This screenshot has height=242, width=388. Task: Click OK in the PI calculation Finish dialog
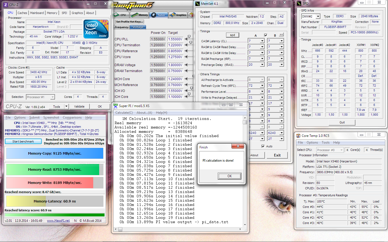point(229,176)
